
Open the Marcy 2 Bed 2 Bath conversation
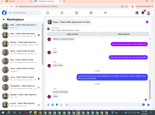[21, 52]
